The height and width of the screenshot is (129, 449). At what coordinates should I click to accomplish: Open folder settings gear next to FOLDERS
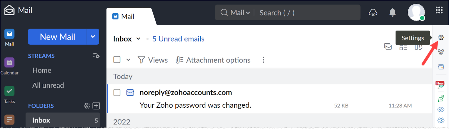point(87,106)
